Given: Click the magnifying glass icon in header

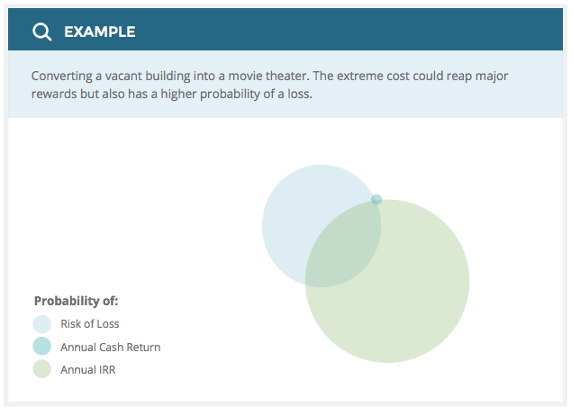Looking at the screenshot, I should pyautogui.click(x=41, y=32).
